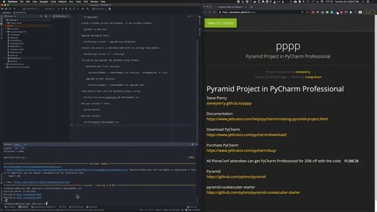Screen dimensions: 377x212
Task: Open the Tools menu
Action: [78, 1]
